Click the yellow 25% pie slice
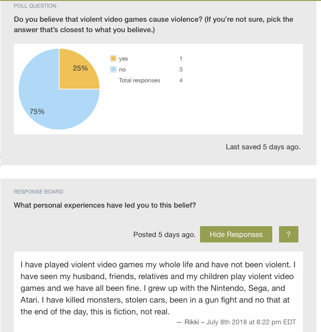Image resolution: width=321 pixels, height=332 pixels. 78,69
